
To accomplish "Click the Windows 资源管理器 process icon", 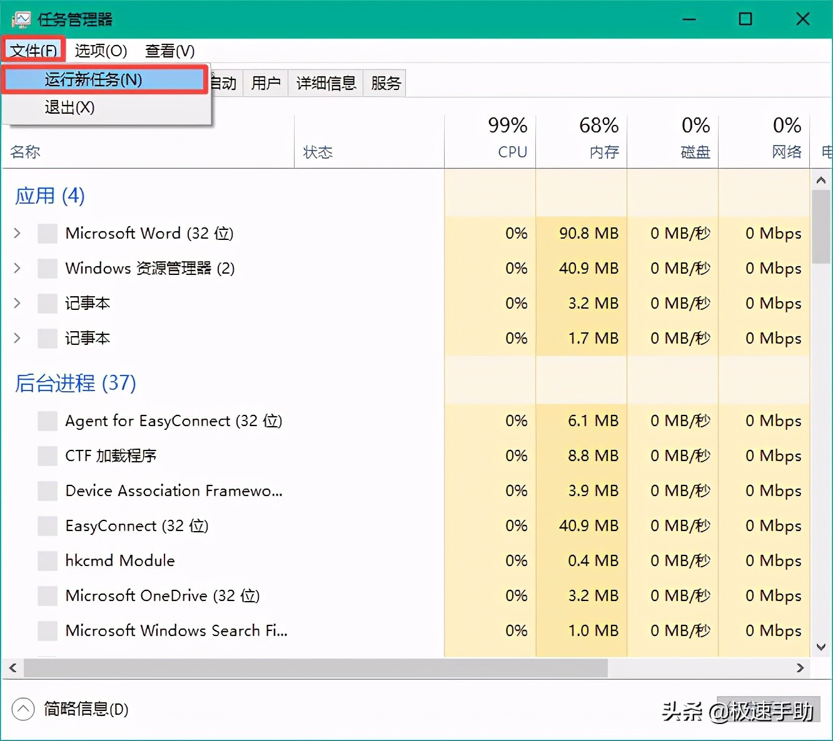I will pos(48,268).
